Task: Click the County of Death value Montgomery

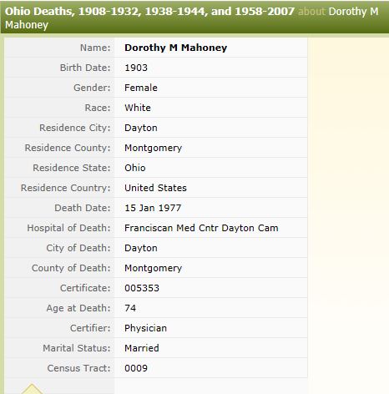Action: (x=153, y=268)
